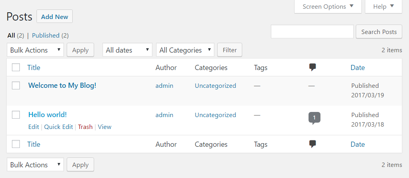Click the comments bubble icon in table header
The height and width of the screenshot is (178, 409).
coord(313,67)
